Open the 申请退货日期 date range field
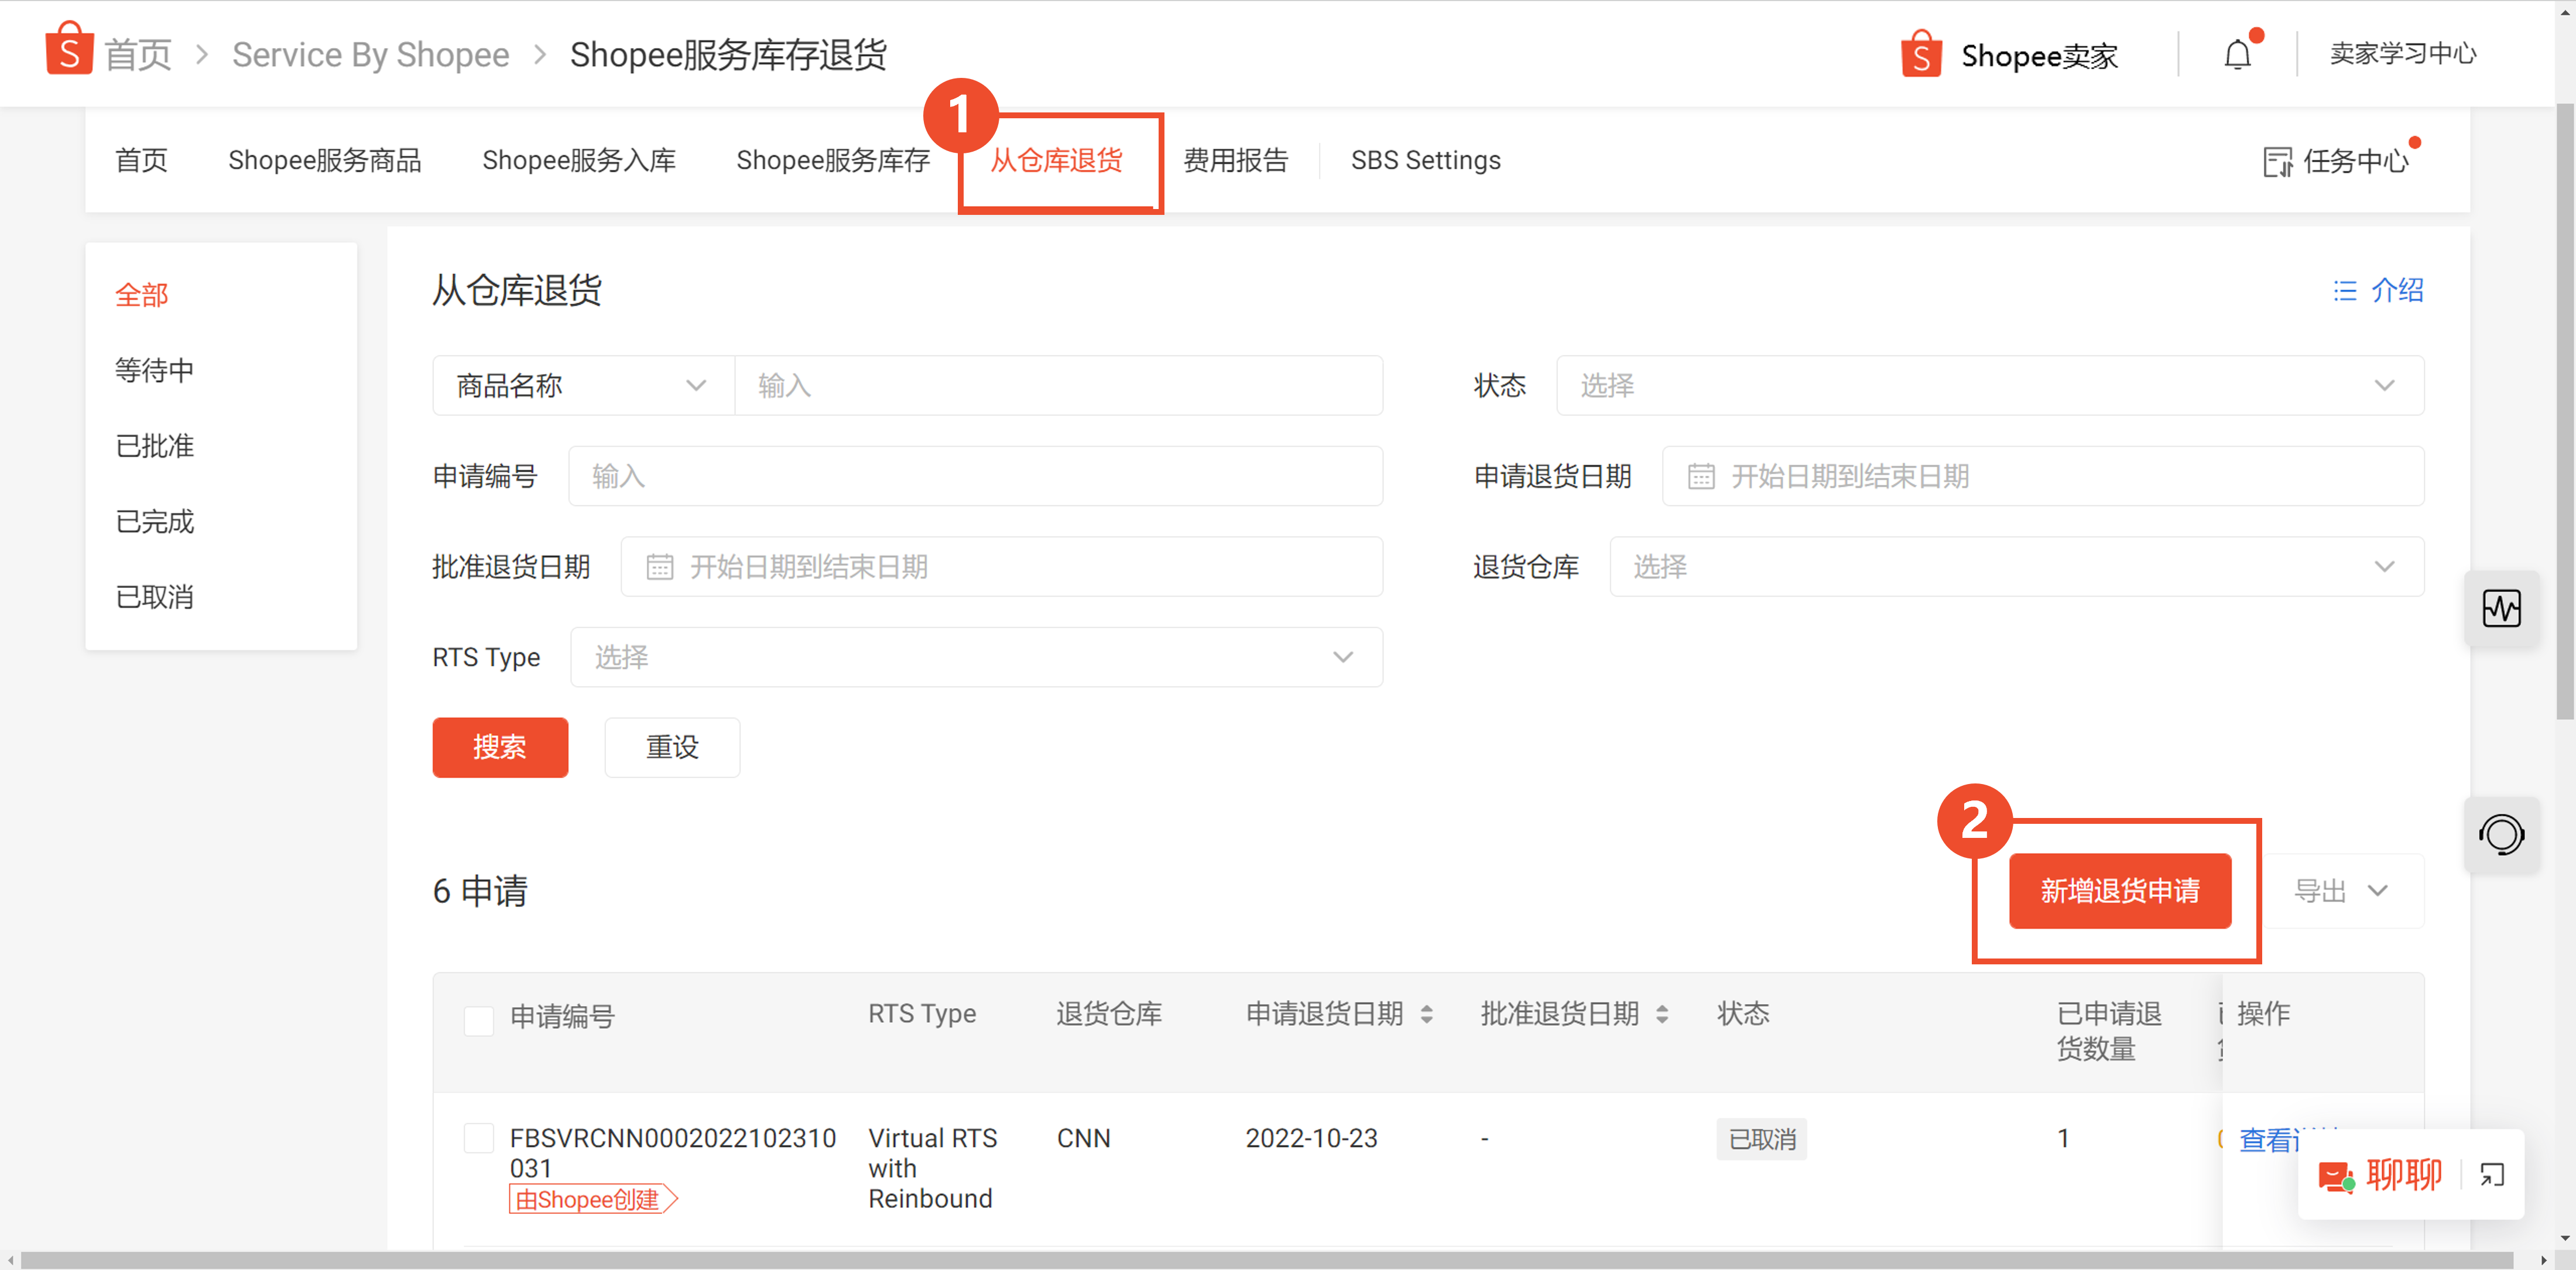The height and width of the screenshot is (1270, 2576). pos(2043,476)
